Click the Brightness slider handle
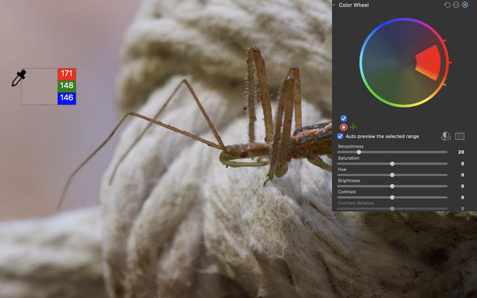This screenshot has width=477, height=298. 392,186
